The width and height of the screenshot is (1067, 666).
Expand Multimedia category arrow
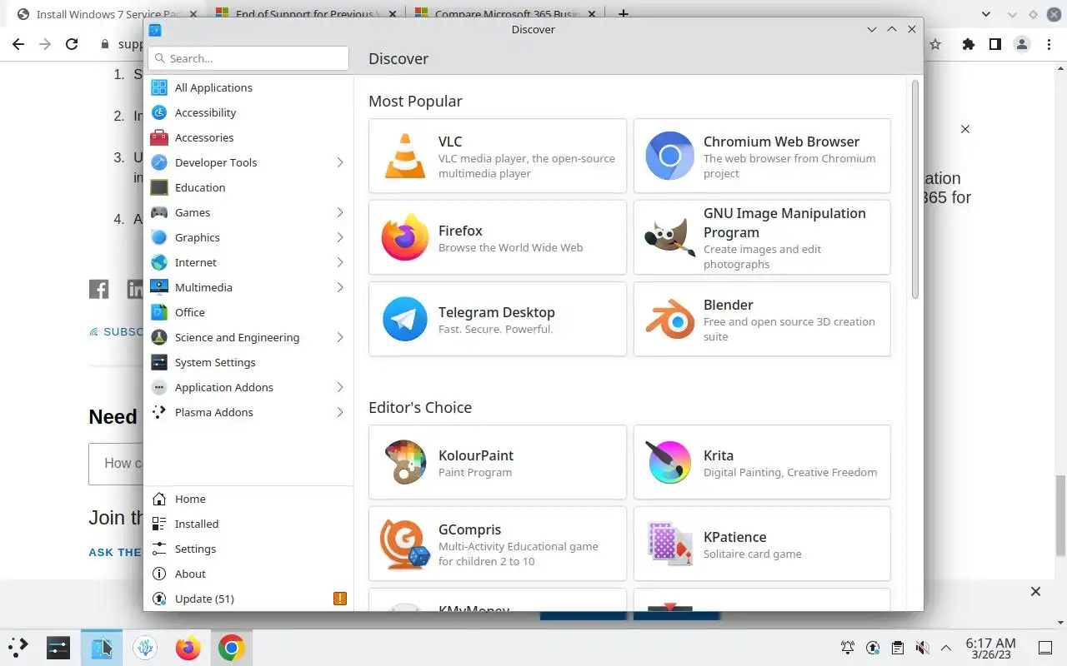click(340, 287)
